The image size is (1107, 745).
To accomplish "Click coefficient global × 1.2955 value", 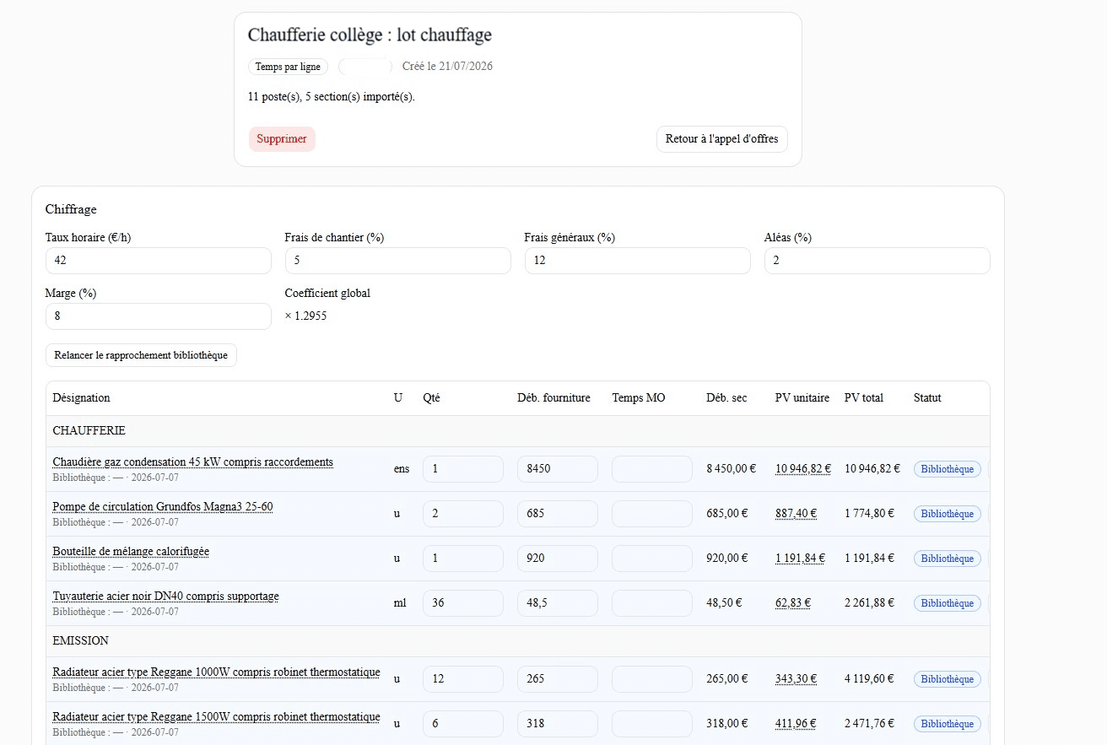I will coord(305,316).
